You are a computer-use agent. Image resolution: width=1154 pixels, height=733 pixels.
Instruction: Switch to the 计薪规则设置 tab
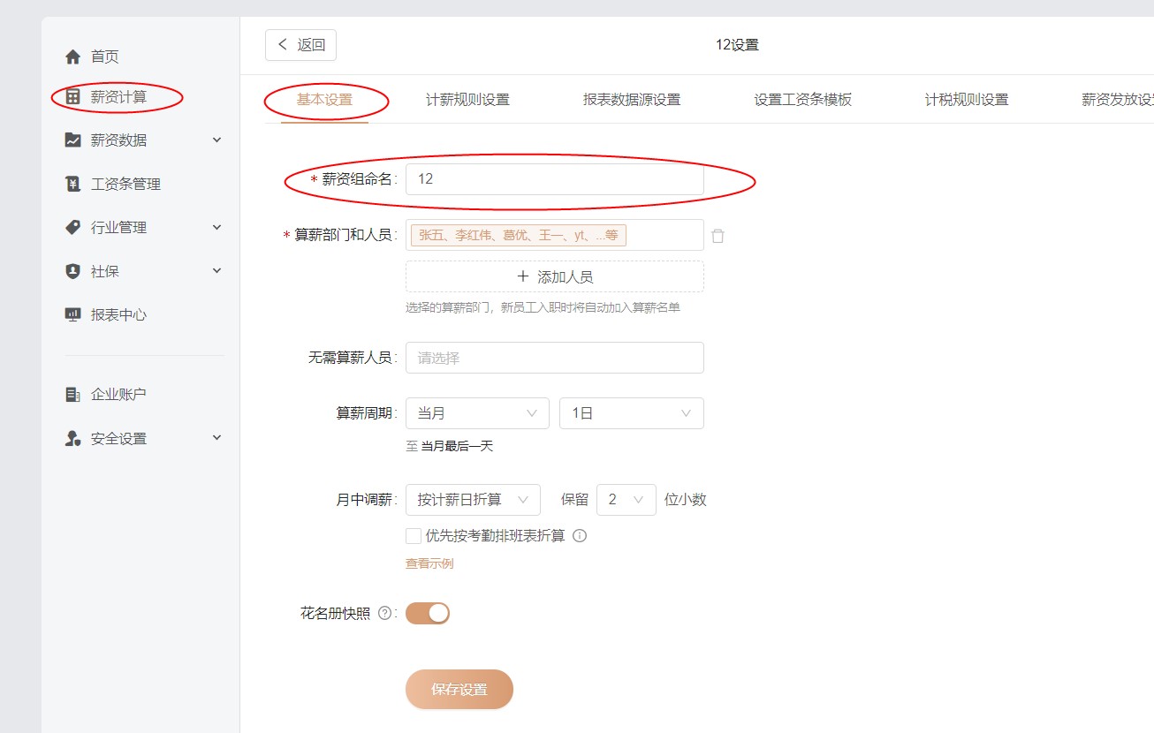click(x=467, y=100)
